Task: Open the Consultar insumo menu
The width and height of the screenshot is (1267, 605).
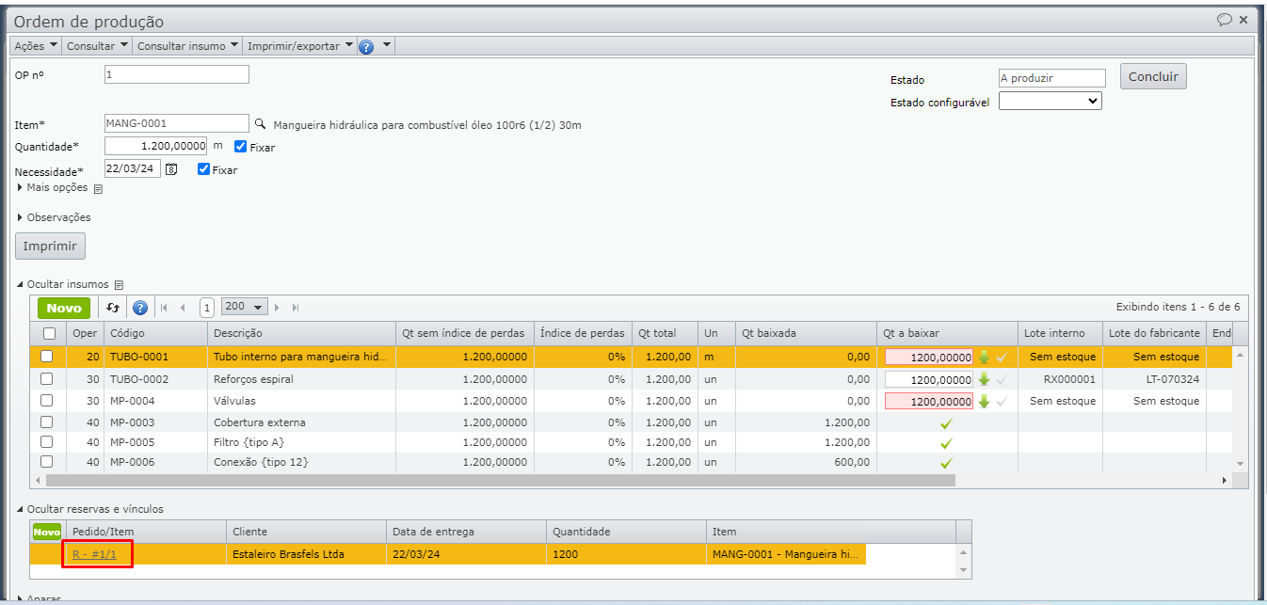Action: point(188,46)
